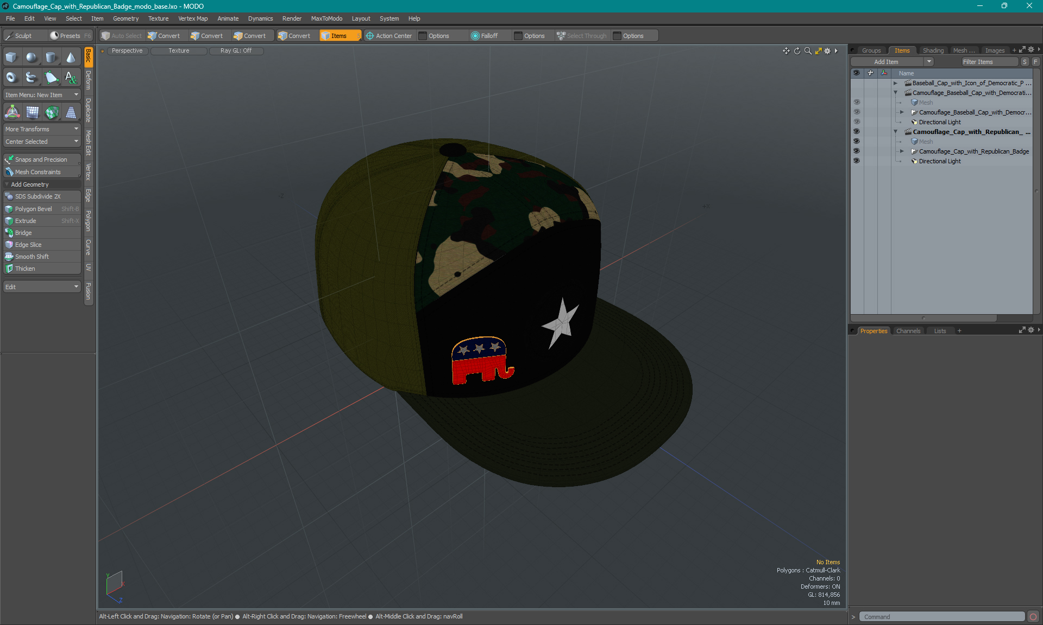Switch to the Groups tab
The image size is (1043, 625).
click(x=871, y=50)
